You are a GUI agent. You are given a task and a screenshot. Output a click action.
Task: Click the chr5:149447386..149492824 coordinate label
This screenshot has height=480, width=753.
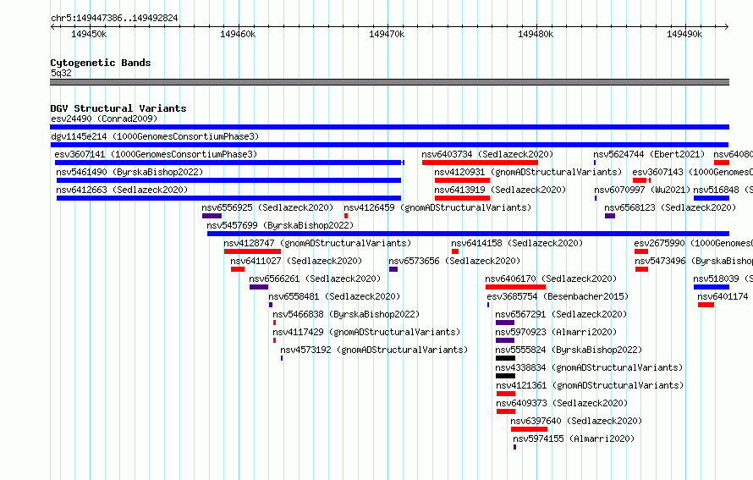114,19
